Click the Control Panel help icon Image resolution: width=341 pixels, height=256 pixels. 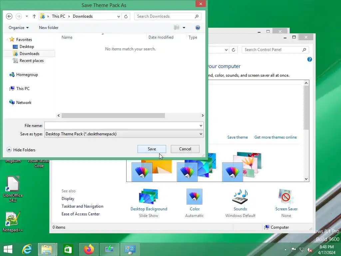click(x=310, y=59)
